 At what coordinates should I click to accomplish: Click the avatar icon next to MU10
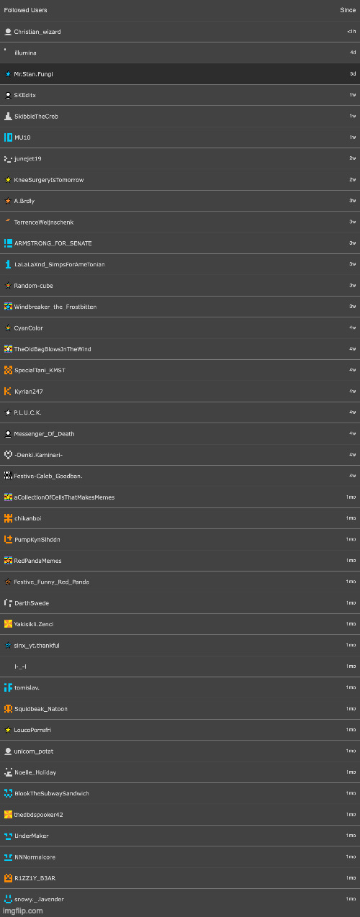(x=8, y=137)
